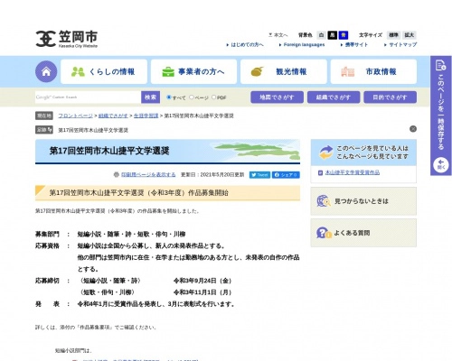Open 観光情報 menu tab
Screen dimensions: 452x361
[x=284, y=71]
